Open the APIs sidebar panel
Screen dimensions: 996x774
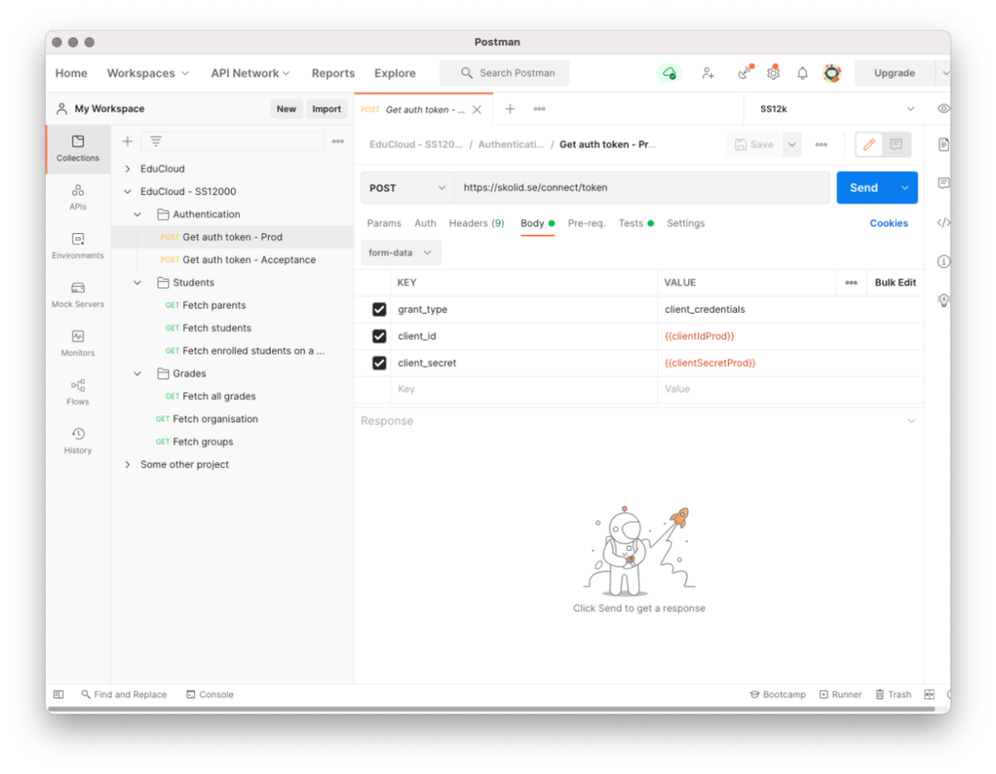click(x=78, y=196)
